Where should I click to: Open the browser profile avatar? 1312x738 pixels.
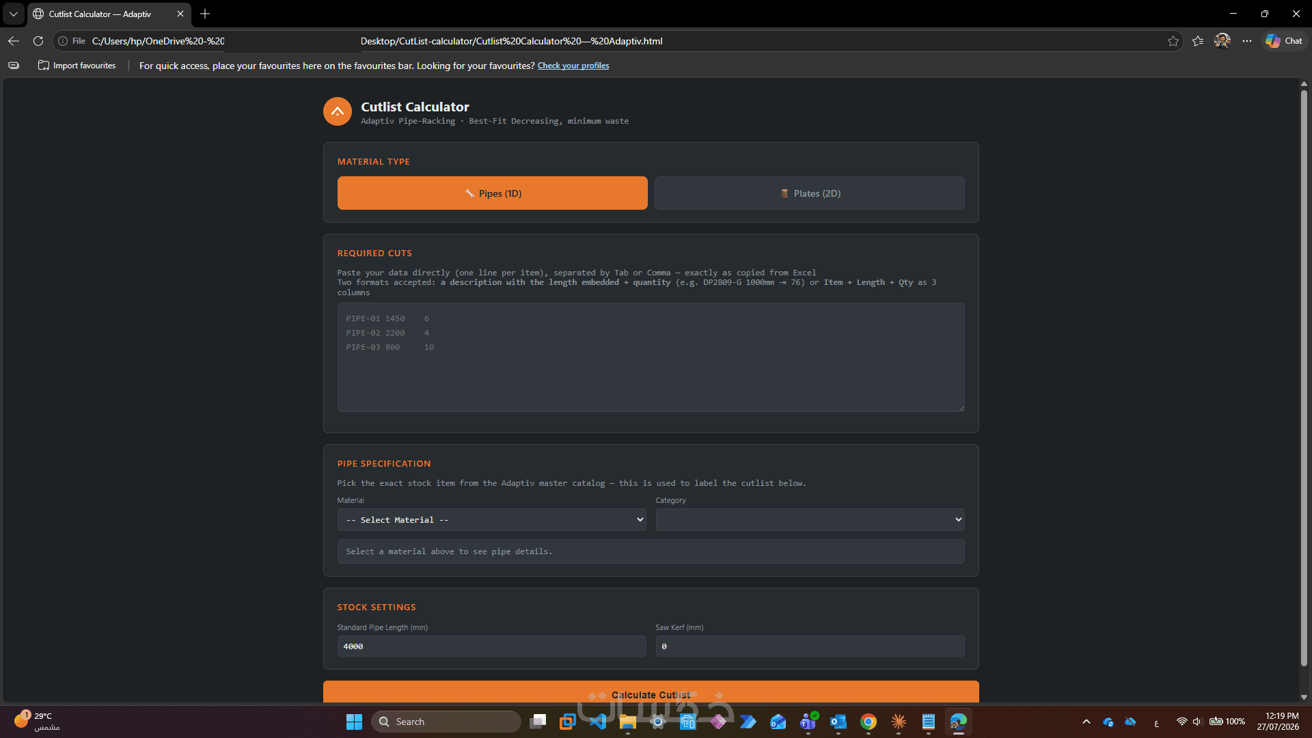[1222, 41]
